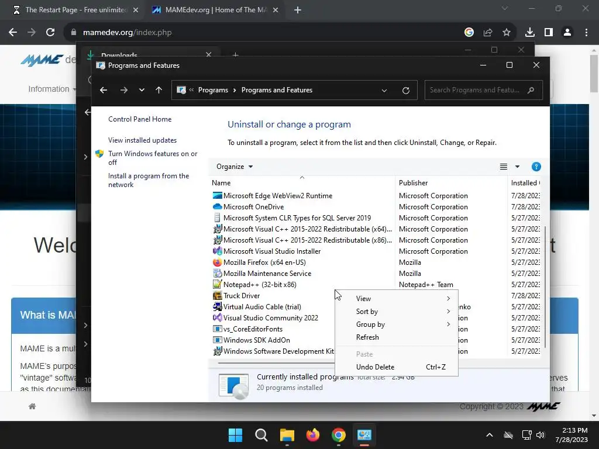Open a new Chrome tab

(x=298, y=10)
